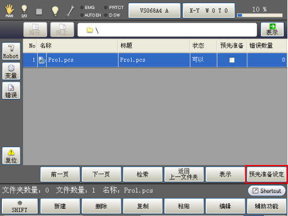Open the X-Y W0 T0 coordinate selector
288x216 pixels.
pyautogui.click(x=208, y=11)
